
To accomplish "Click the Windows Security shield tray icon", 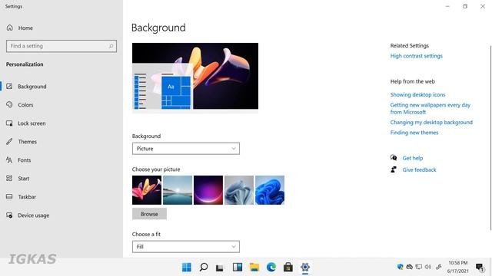I will coord(400,267).
